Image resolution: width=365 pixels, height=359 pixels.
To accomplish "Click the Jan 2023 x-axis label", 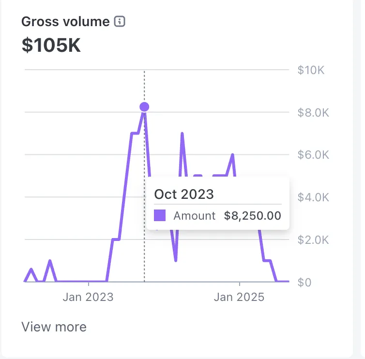I will (x=88, y=297).
